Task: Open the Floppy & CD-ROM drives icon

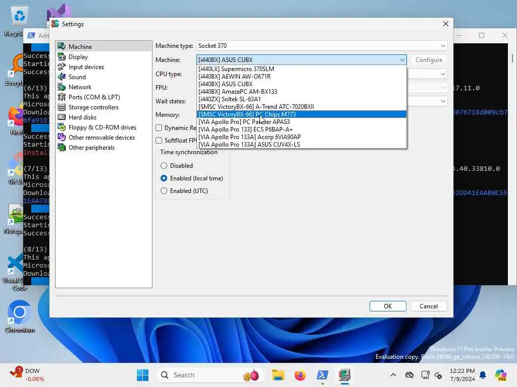Action: coord(62,127)
